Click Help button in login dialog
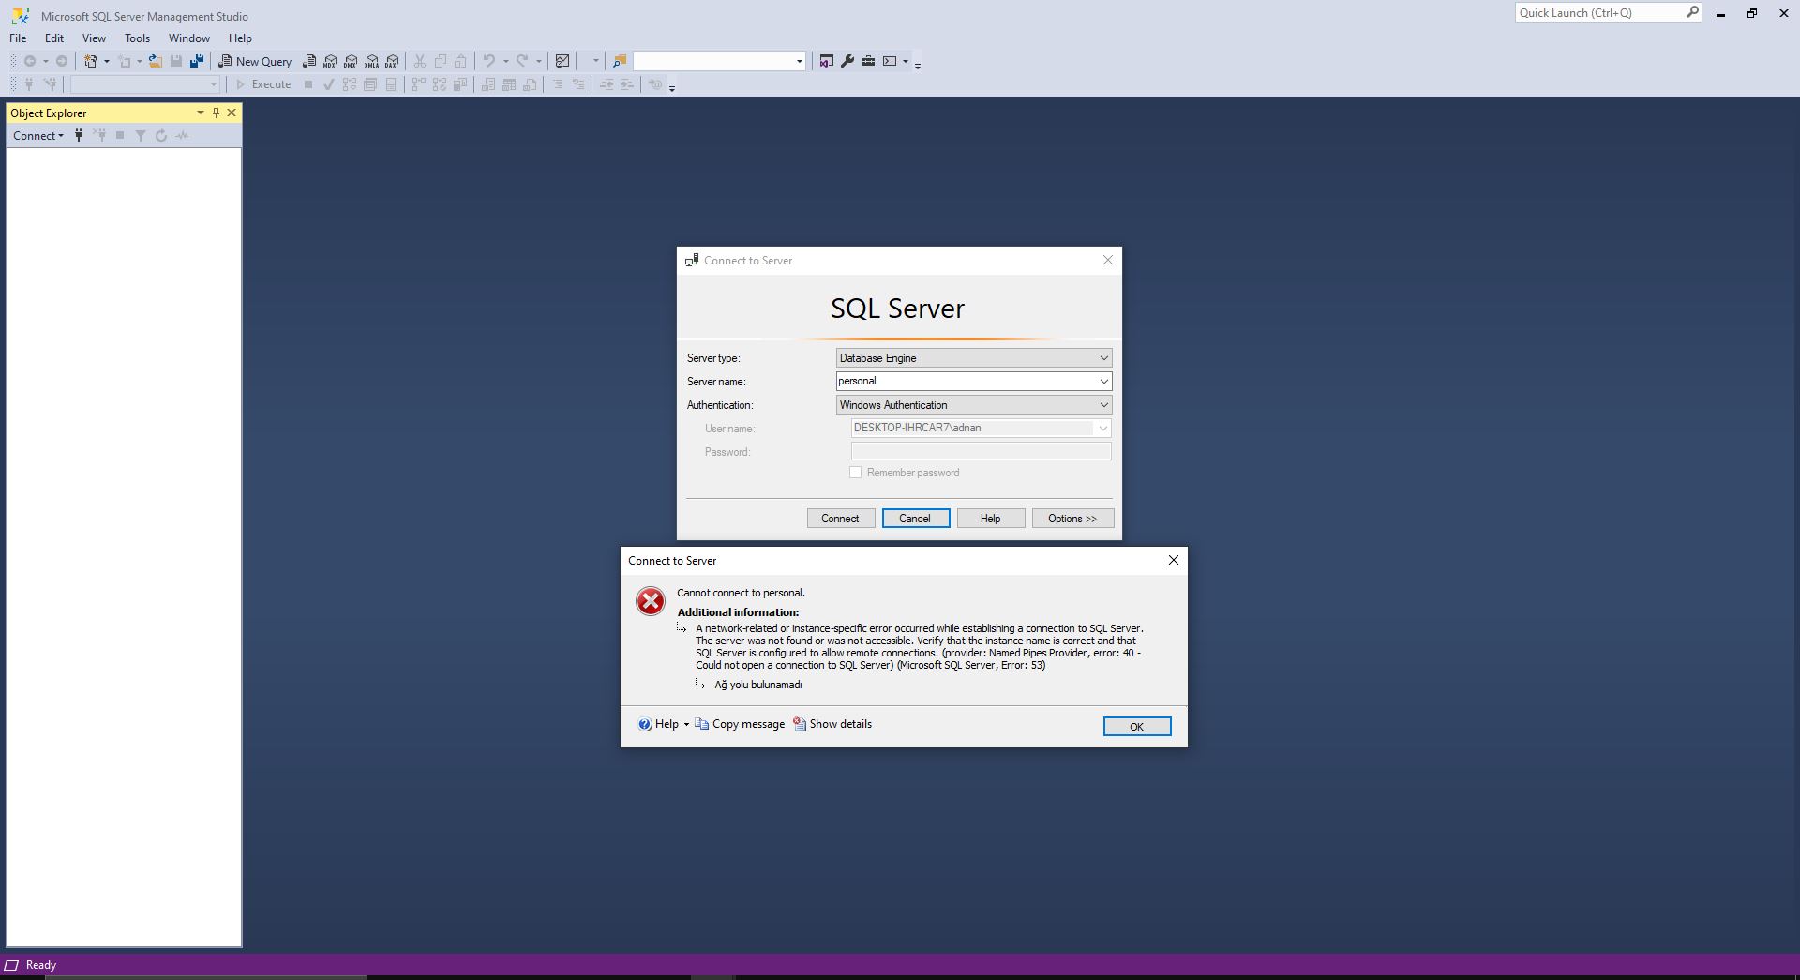This screenshot has width=1800, height=980. coord(991,519)
